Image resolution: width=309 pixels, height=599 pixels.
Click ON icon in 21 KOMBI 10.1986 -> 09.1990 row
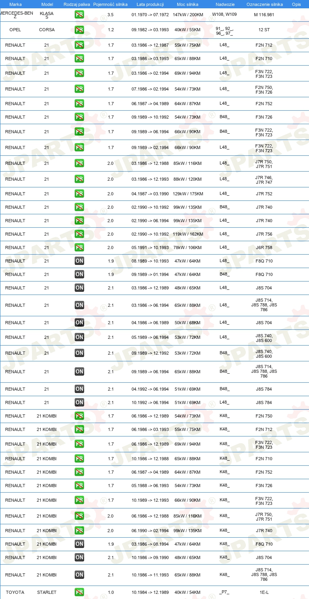coord(79,557)
